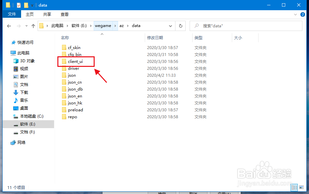Select the details view icon in status bar
This screenshot has width=309, height=194.
click(294, 187)
